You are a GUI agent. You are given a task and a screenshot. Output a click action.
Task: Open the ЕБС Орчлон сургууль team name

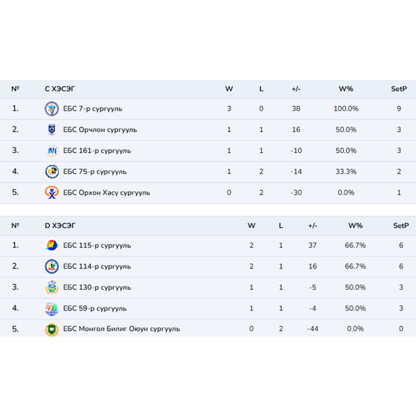(x=100, y=129)
